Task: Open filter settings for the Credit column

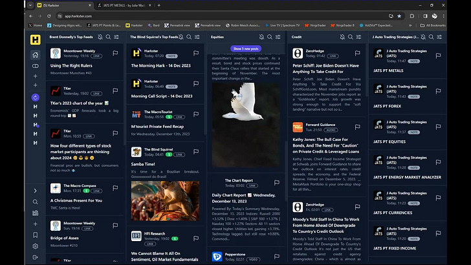Action: (358, 37)
